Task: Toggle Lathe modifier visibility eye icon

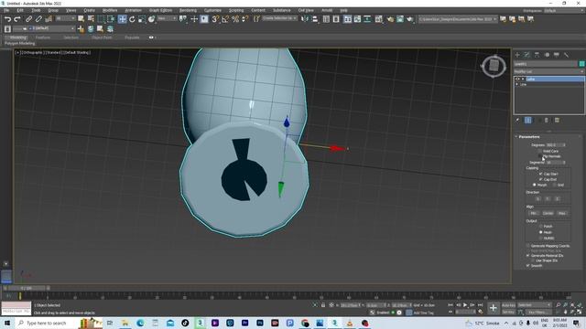Action: click(x=517, y=80)
